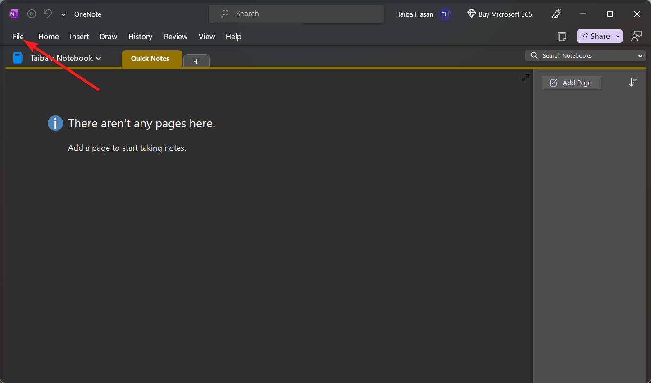The height and width of the screenshot is (383, 651).
Task: Open the History tab
Action: pos(140,37)
